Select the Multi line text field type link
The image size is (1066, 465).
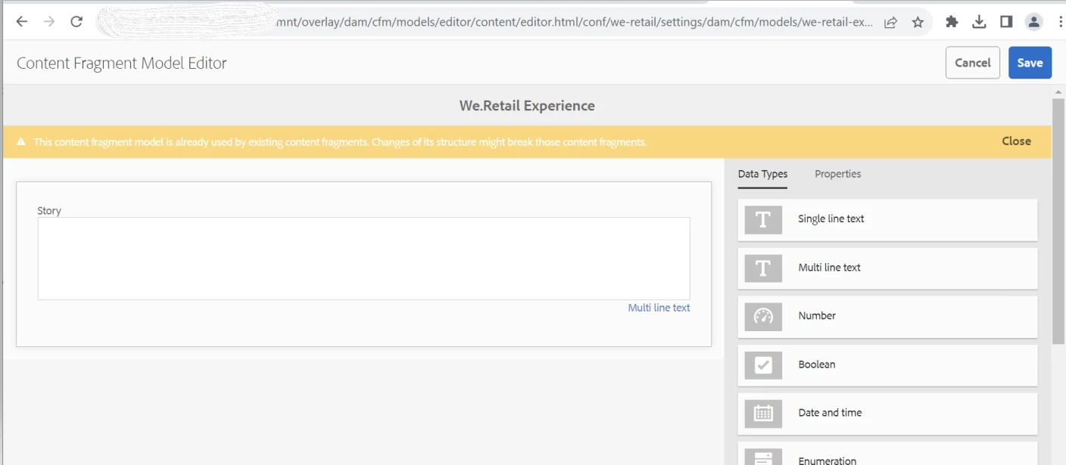[x=659, y=308]
